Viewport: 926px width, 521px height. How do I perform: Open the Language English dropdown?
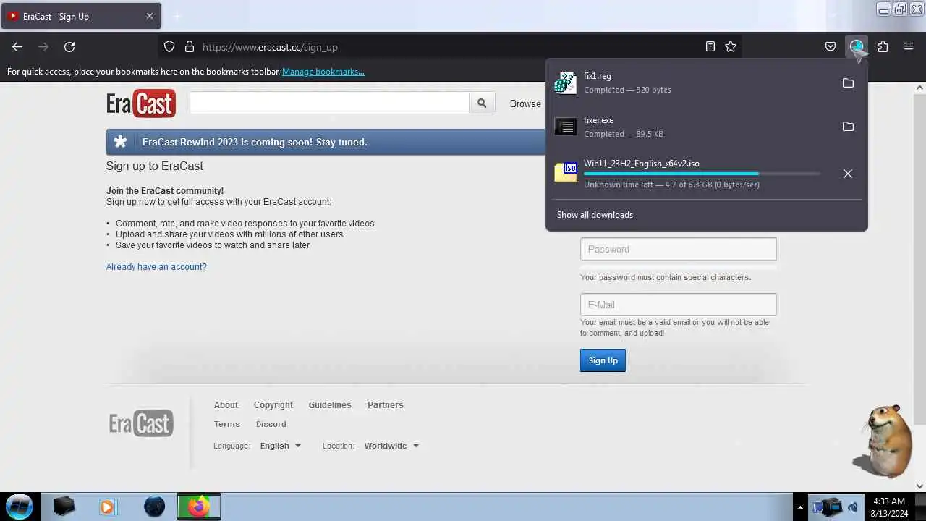280,446
